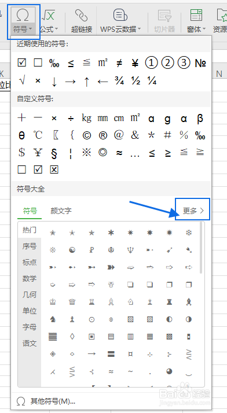This screenshot has width=227, height=413.
Task: Click 更多 to see more symbols
Action: [193, 211]
